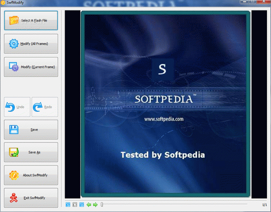Screen dimensions: 271x212
Task: Click Exit SwfModify button
Action: coord(31,198)
